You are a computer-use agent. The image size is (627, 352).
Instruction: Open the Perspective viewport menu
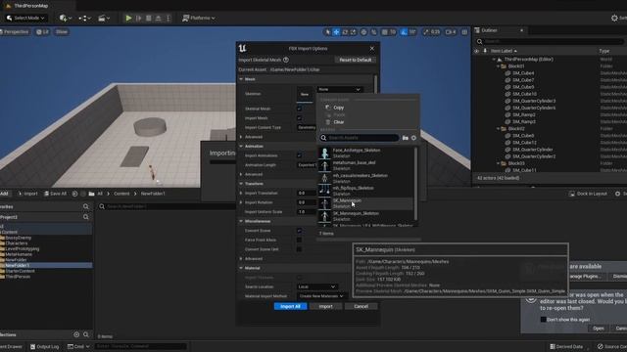(x=16, y=32)
